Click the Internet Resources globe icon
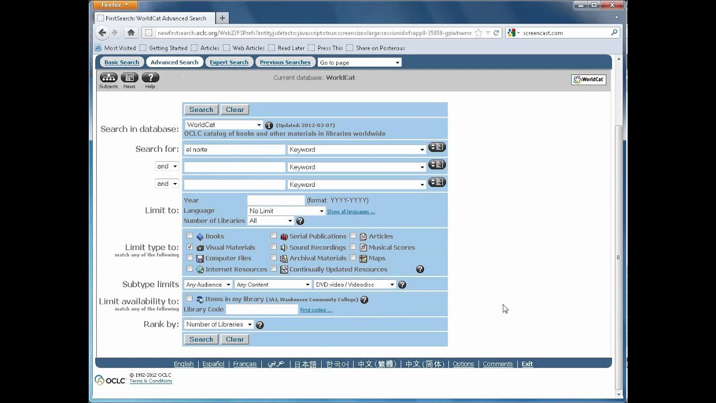Viewport: 716px width, 403px height. coord(200,269)
